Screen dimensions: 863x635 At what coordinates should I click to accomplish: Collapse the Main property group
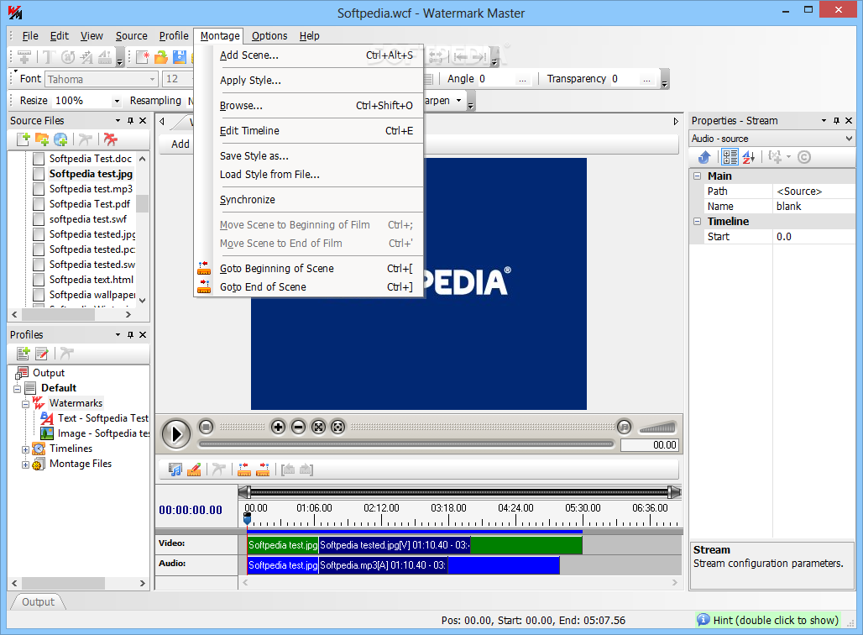[698, 176]
